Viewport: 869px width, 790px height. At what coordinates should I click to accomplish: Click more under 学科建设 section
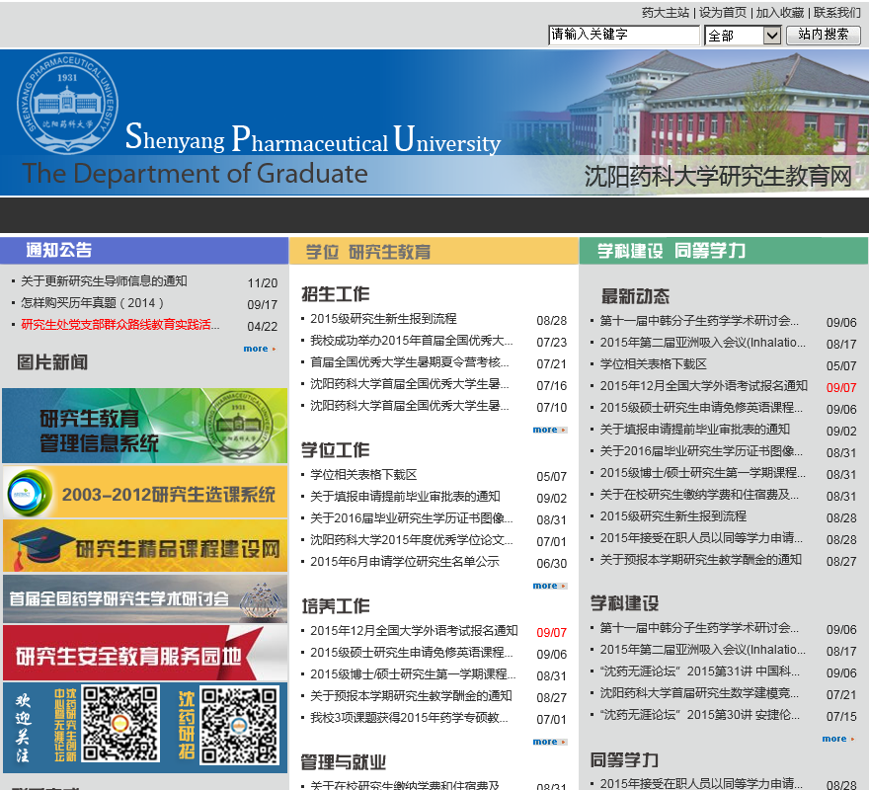838,739
